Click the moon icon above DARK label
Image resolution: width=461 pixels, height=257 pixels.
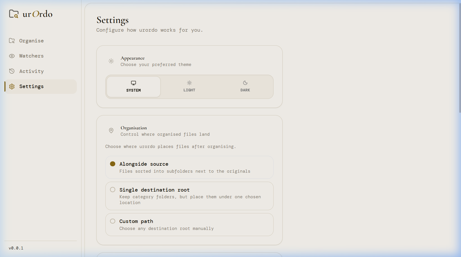coord(245,83)
